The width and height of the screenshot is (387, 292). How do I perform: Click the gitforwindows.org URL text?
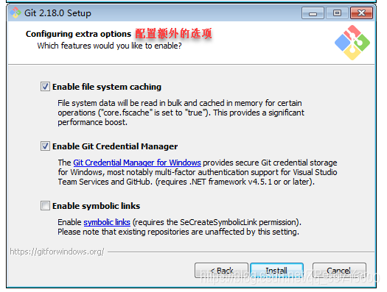click(x=57, y=252)
